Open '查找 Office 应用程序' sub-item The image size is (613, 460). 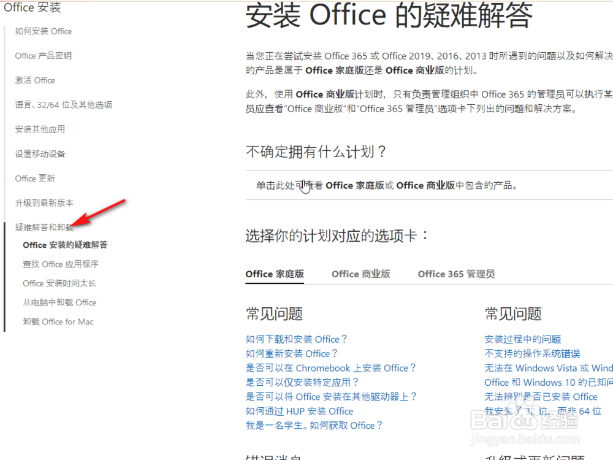(x=61, y=264)
